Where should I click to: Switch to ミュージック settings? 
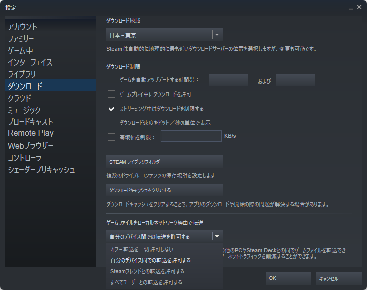(x=50, y=110)
